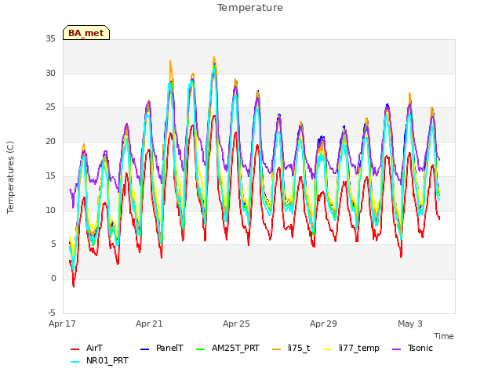Click the -5 y-axis tick label

tap(52, 313)
